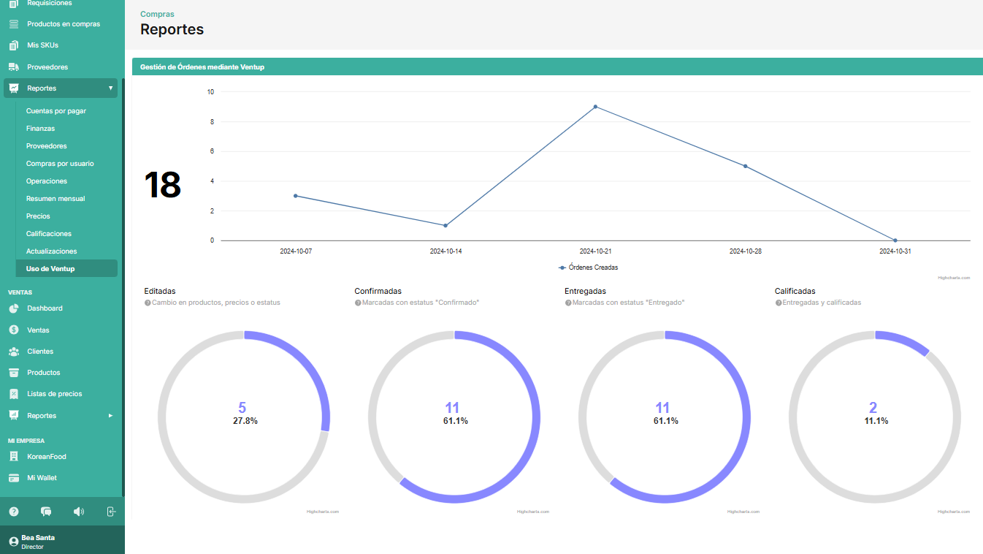Click the logout icon
The width and height of the screenshot is (983, 554).
[111, 512]
